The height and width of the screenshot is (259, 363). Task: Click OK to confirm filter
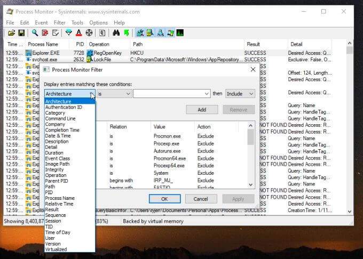click(164, 199)
